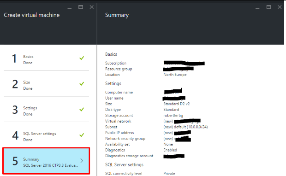
Task: Click the Availability set None value
Action: [x=168, y=144]
